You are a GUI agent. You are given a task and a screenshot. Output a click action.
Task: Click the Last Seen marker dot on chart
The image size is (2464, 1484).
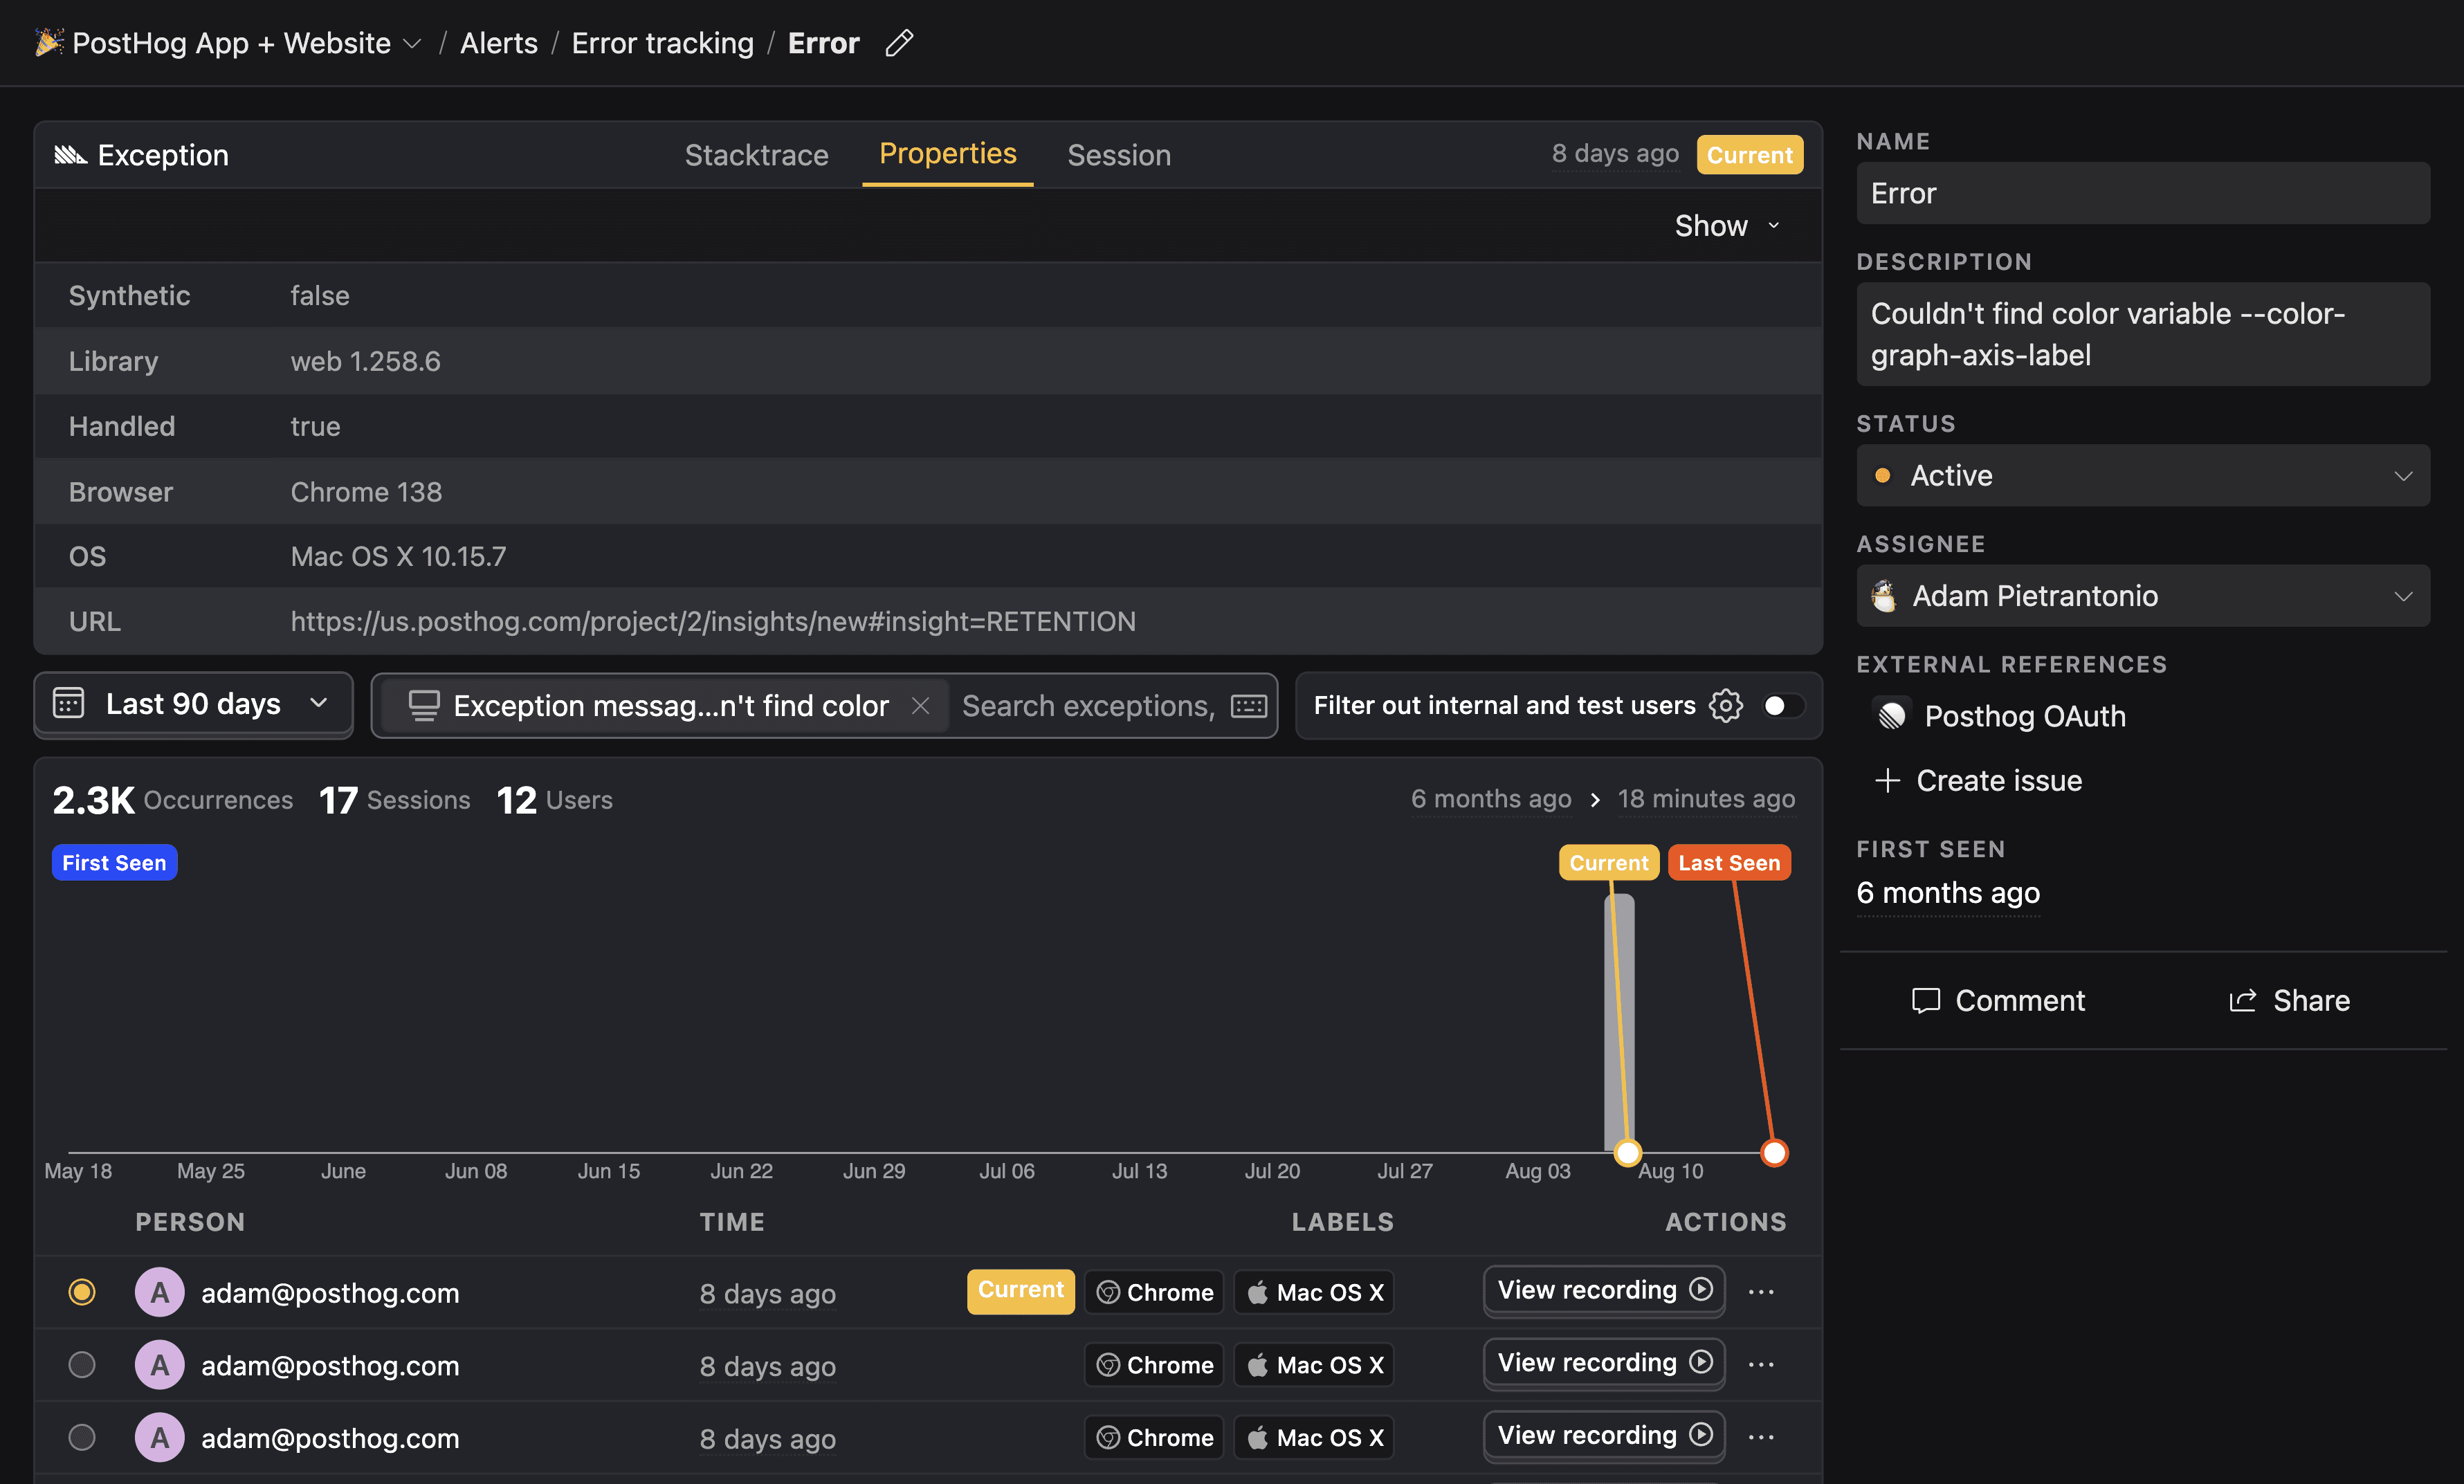[1774, 1153]
